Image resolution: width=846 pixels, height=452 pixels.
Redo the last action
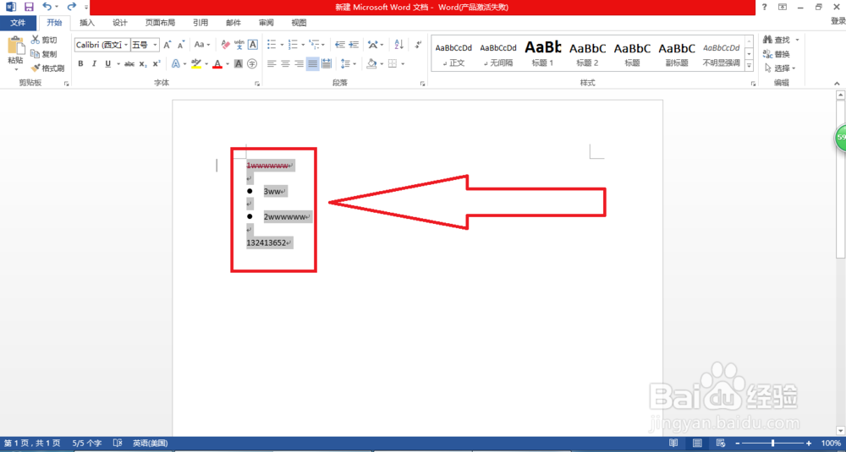click(71, 7)
